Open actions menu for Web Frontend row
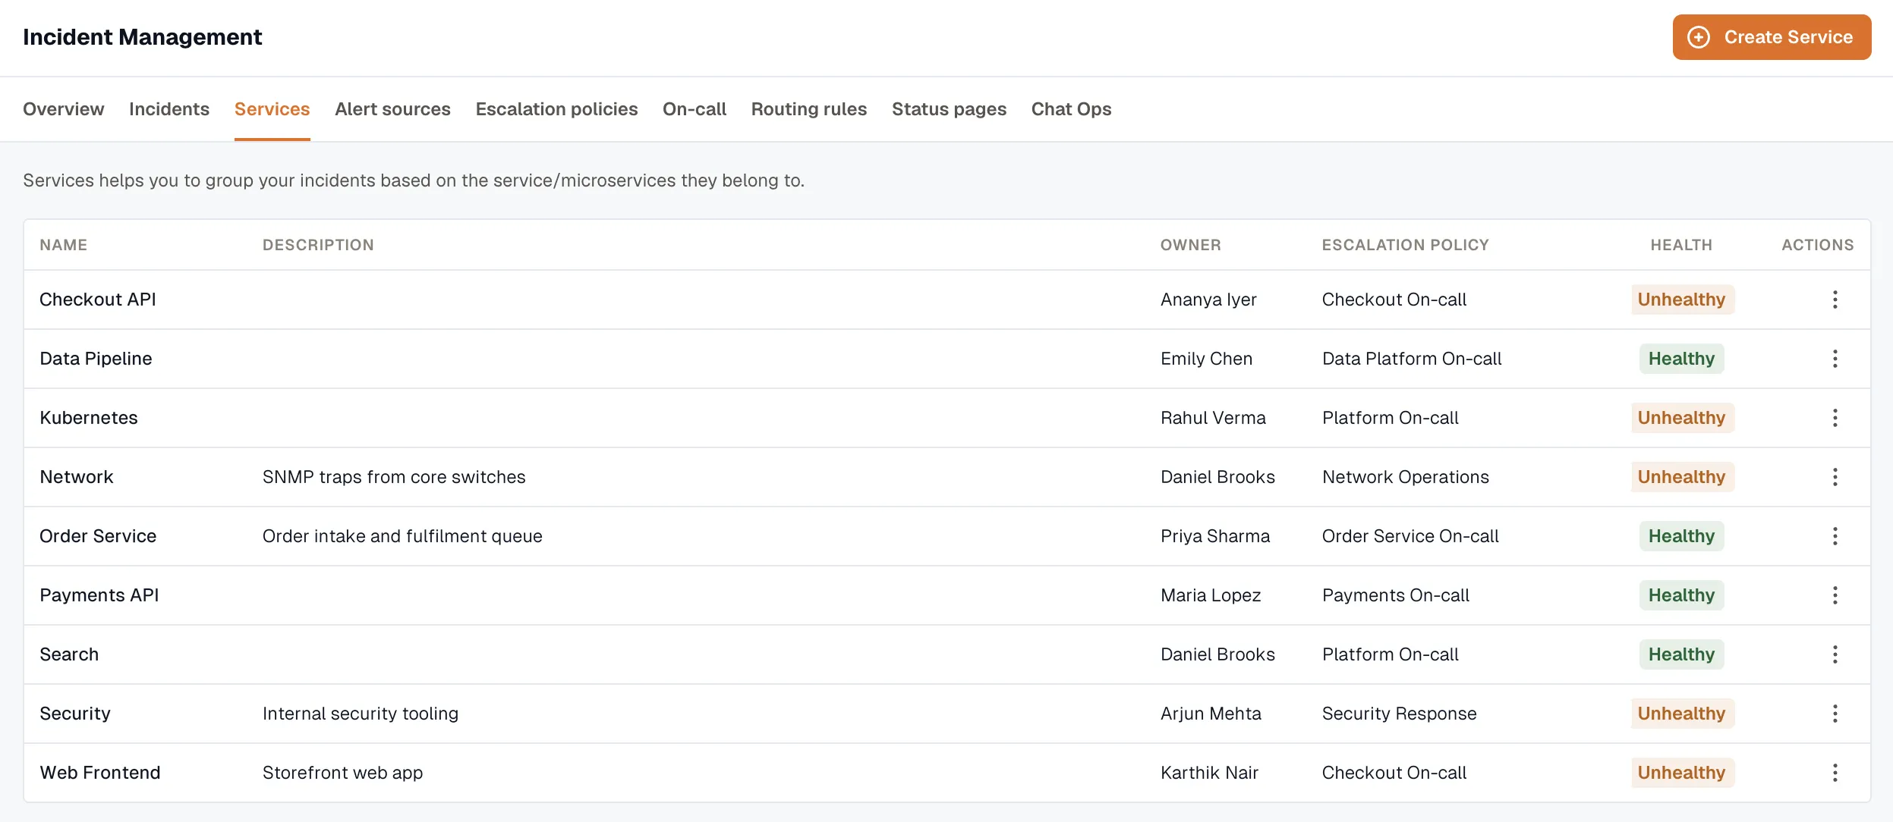Viewport: 1893px width, 822px height. [1835, 773]
